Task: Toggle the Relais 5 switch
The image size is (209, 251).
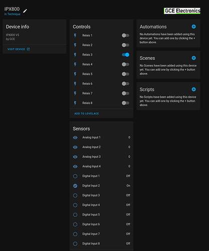Action: click(x=125, y=74)
